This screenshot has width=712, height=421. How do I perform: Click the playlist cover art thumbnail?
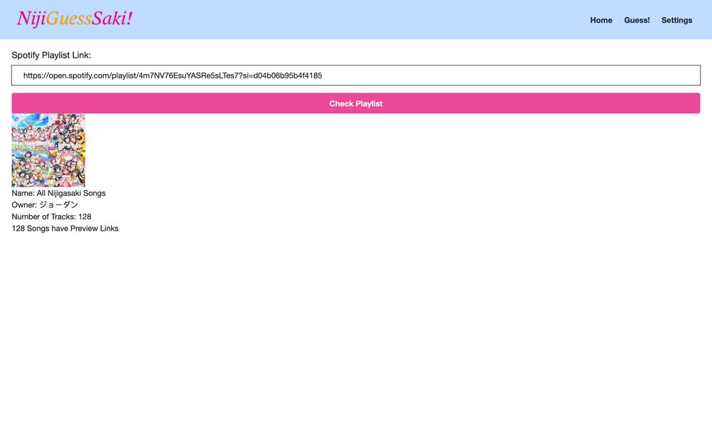click(x=48, y=150)
